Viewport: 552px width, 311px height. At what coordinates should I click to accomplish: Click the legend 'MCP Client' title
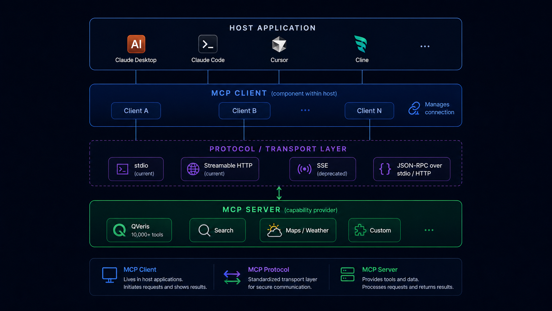tap(140, 270)
